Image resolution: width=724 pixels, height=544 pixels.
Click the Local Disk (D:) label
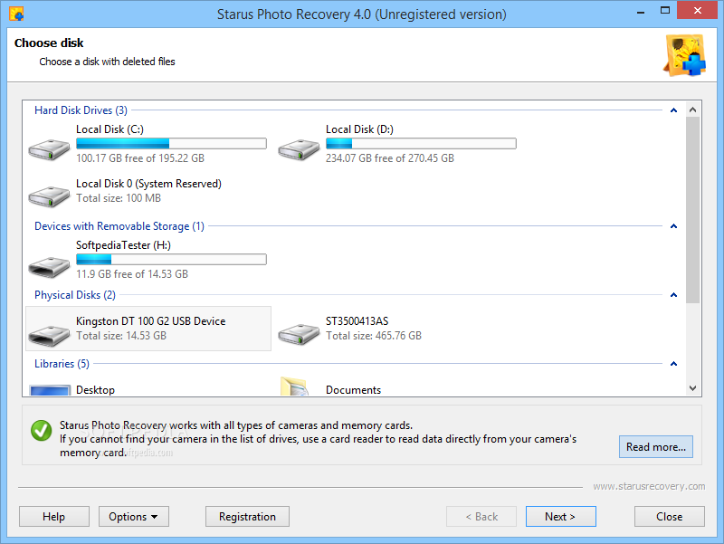coord(359,129)
